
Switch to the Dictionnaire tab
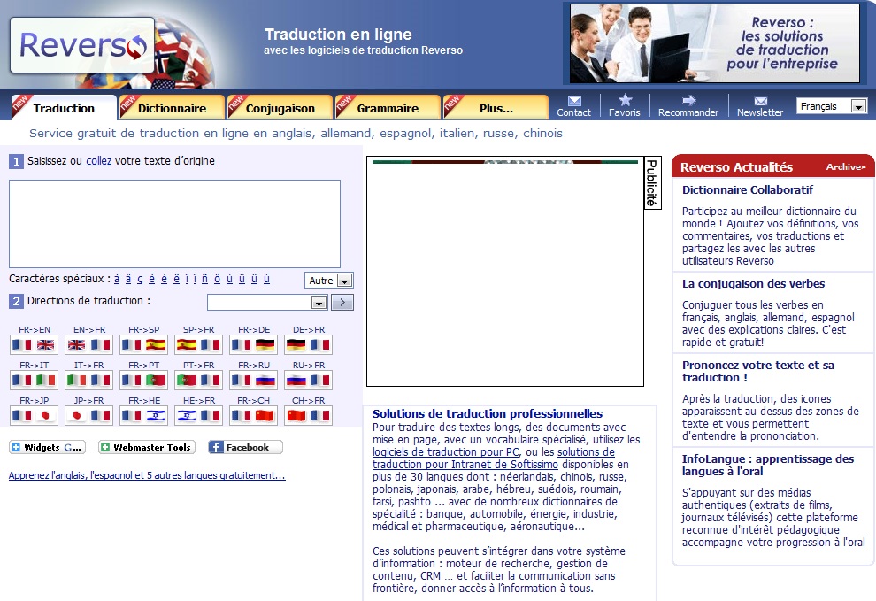[x=172, y=108]
